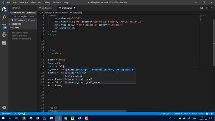Click the master branch indicator in status bar
Viewport: 215px width, 121px height.
(x=7, y=114)
